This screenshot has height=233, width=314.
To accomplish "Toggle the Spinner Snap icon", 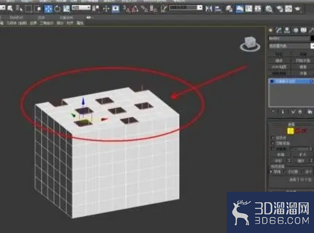I will coord(154,9).
